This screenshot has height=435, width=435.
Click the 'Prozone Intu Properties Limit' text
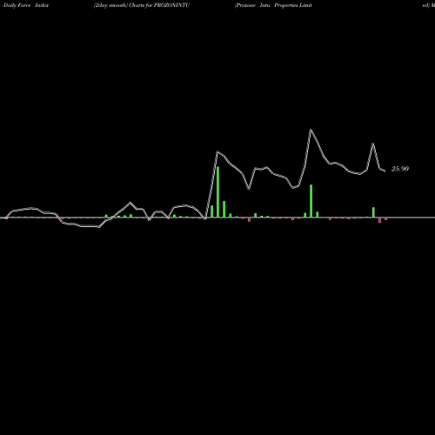[273, 5]
